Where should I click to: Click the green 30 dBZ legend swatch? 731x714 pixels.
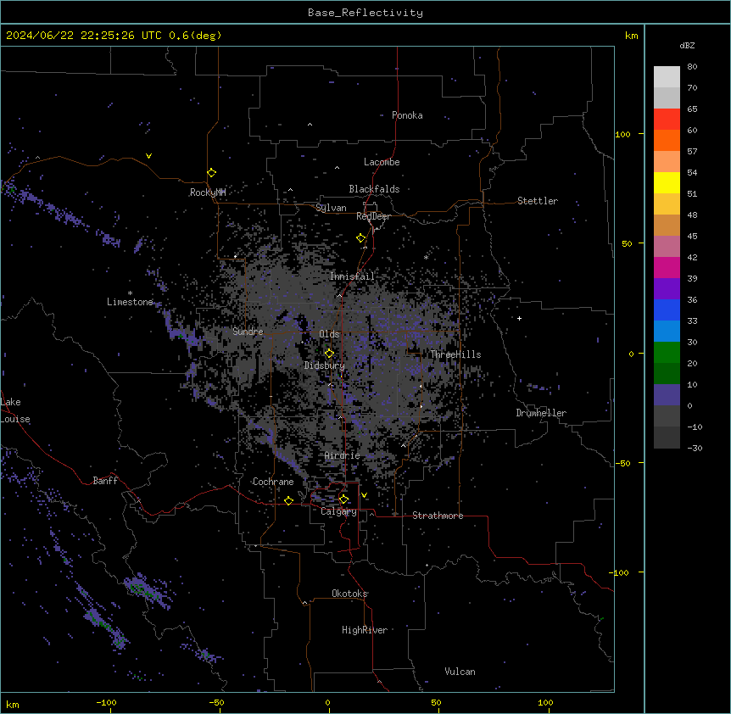[x=667, y=353]
